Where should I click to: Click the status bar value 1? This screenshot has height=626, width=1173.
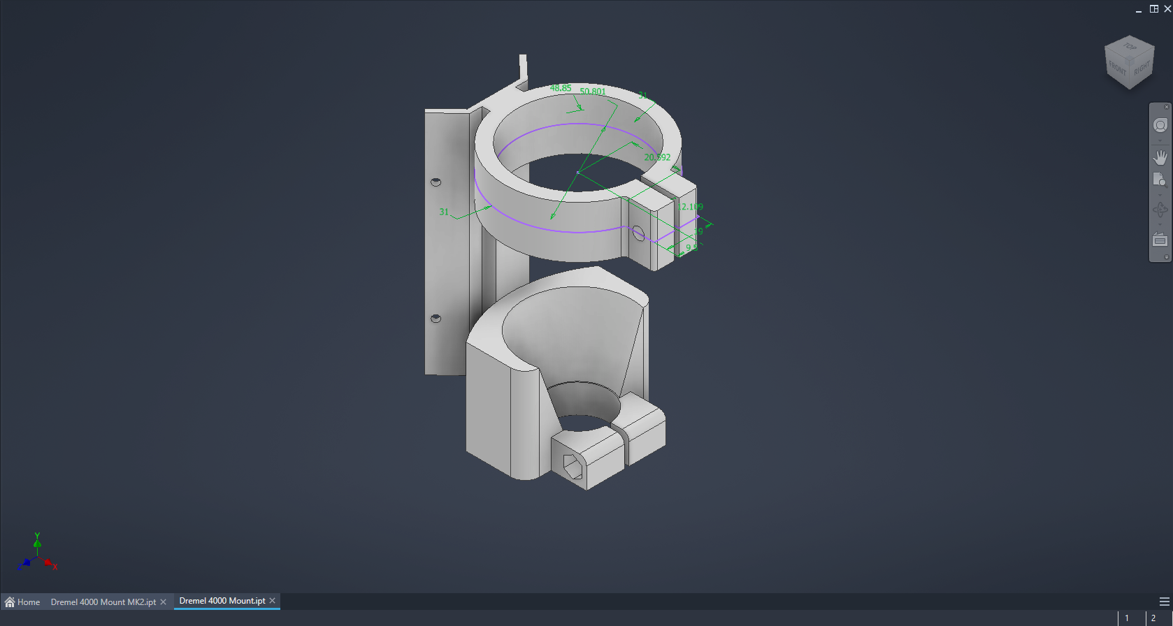click(x=1127, y=618)
